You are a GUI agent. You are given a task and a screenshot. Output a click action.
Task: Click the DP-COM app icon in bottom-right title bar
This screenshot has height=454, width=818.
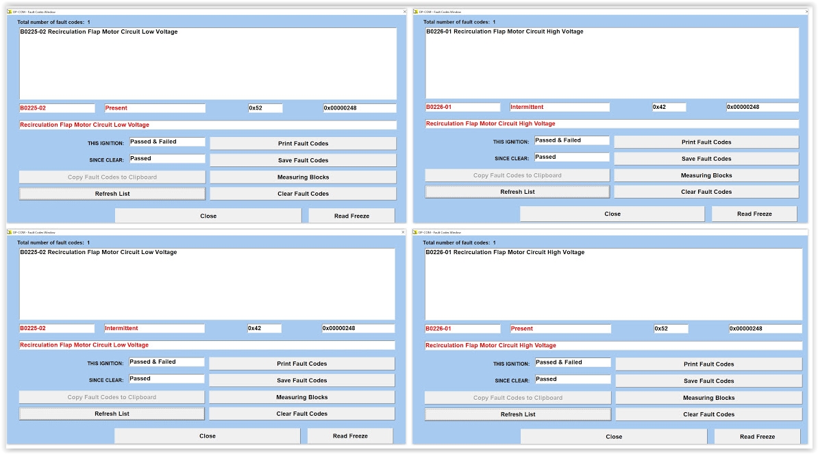click(416, 232)
